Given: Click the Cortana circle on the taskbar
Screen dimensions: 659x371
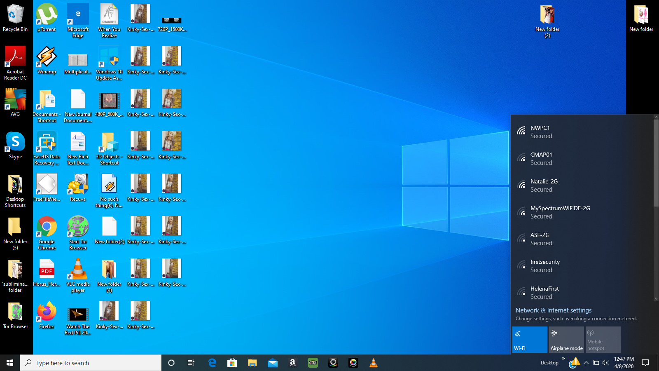Looking at the screenshot, I should [171, 363].
